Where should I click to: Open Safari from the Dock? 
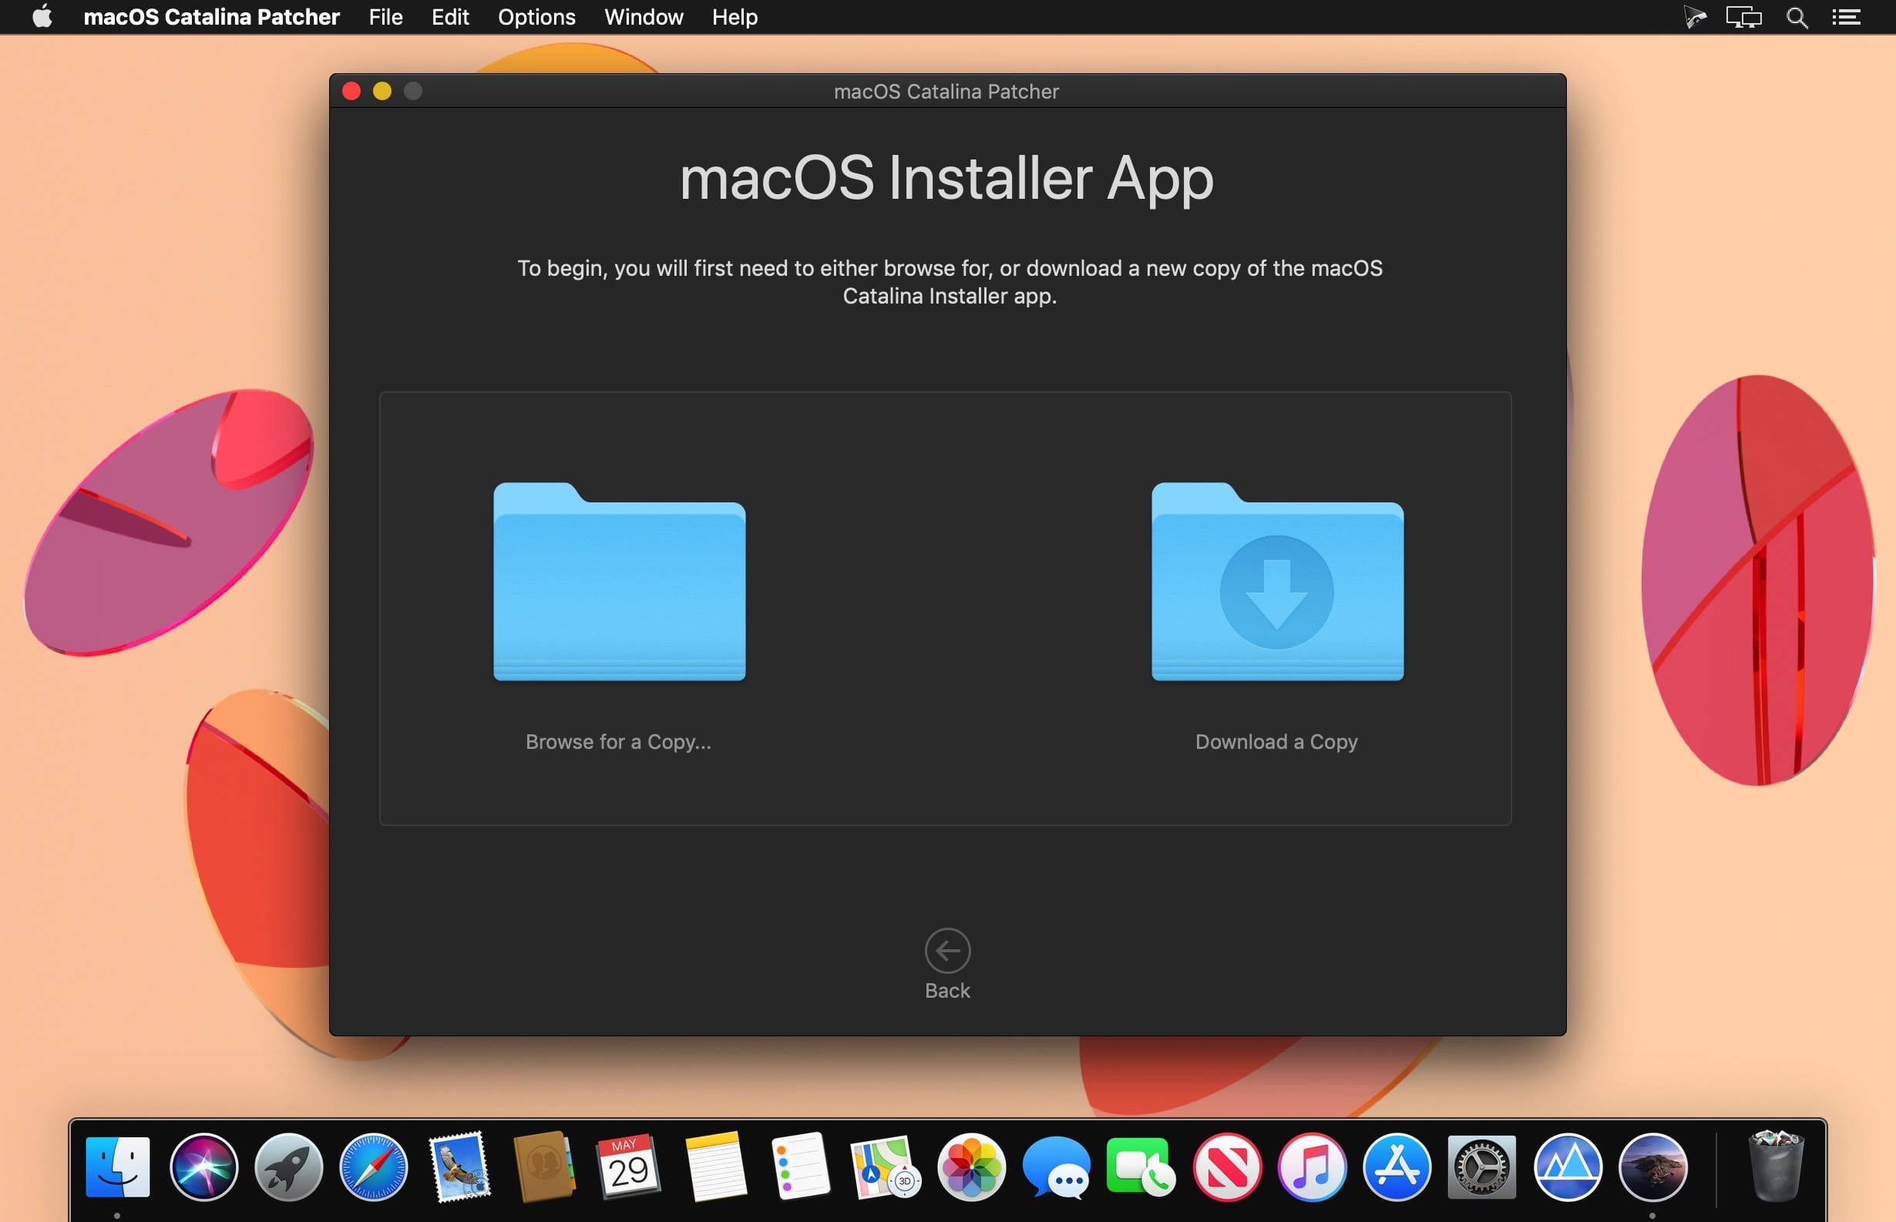point(373,1167)
